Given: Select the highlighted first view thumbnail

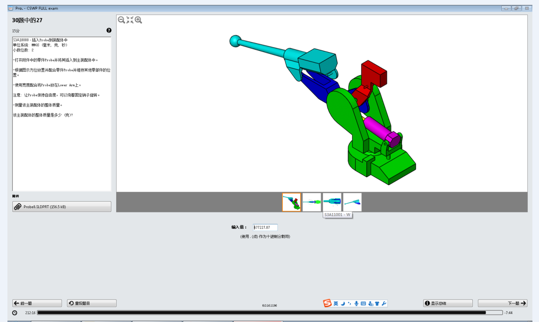Looking at the screenshot, I should [292, 202].
